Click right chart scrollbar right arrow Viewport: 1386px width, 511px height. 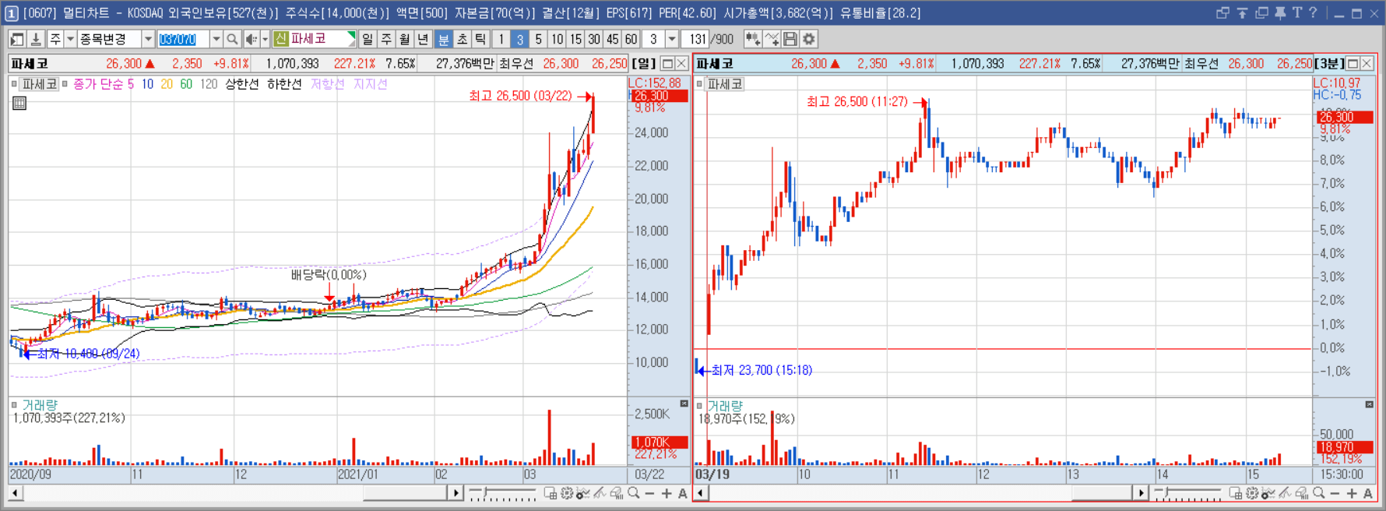point(1141,493)
